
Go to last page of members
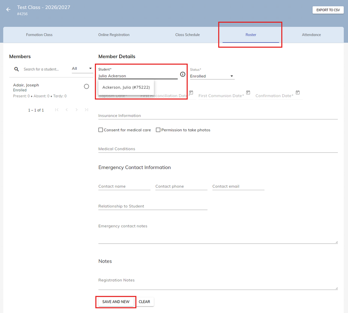coord(86,110)
